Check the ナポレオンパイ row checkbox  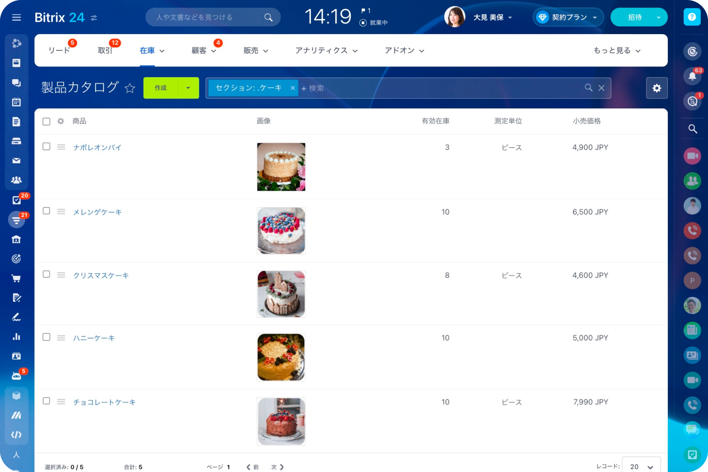(x=46, y=146)
